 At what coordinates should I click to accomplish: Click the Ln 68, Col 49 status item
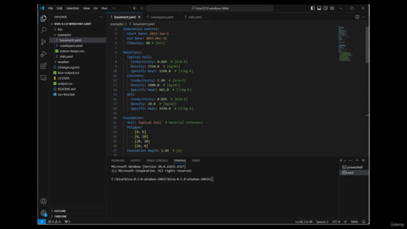(304, 222)
